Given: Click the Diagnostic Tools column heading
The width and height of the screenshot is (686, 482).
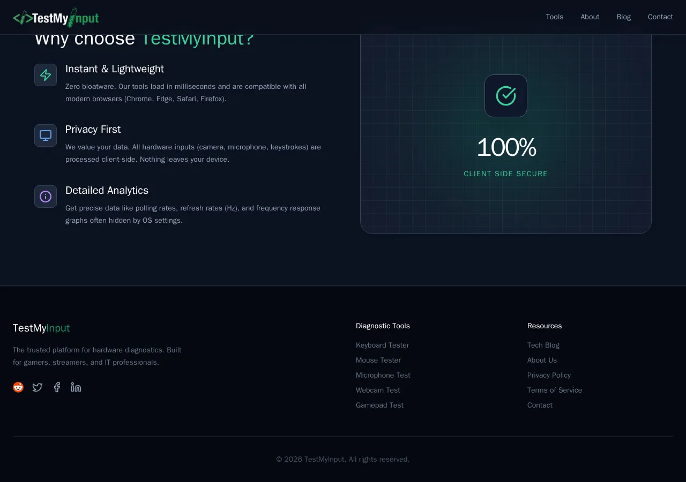Looking at the screenshot, I should click(x=383, y=326).
